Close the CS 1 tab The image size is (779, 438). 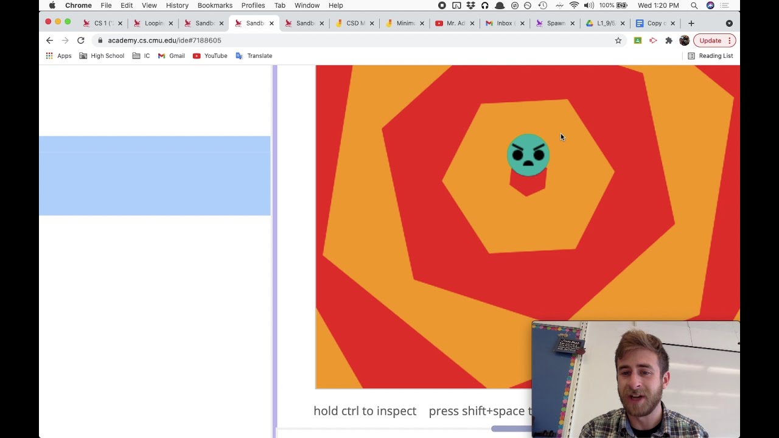tap(120, 23)
